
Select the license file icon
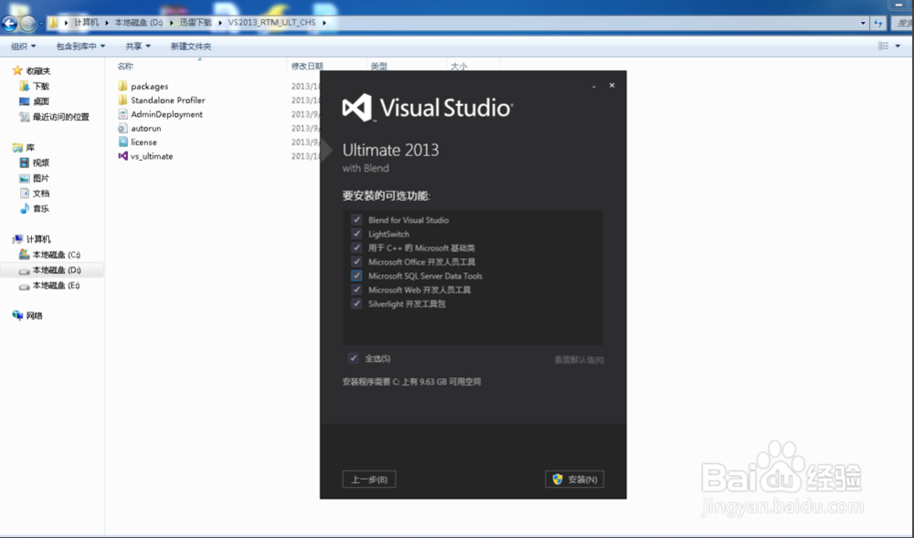coord(122,142)
